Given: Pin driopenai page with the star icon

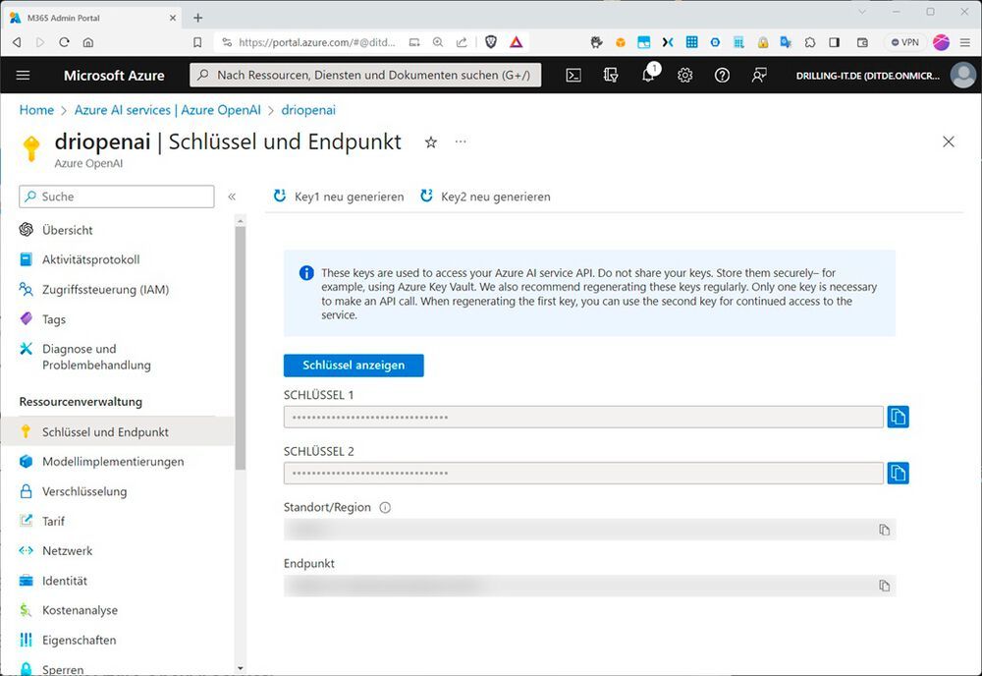Looking at the screenshot, I should tap(431, 142).
